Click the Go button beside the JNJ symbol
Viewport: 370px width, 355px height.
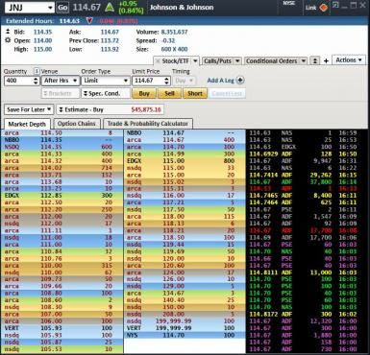63,8
